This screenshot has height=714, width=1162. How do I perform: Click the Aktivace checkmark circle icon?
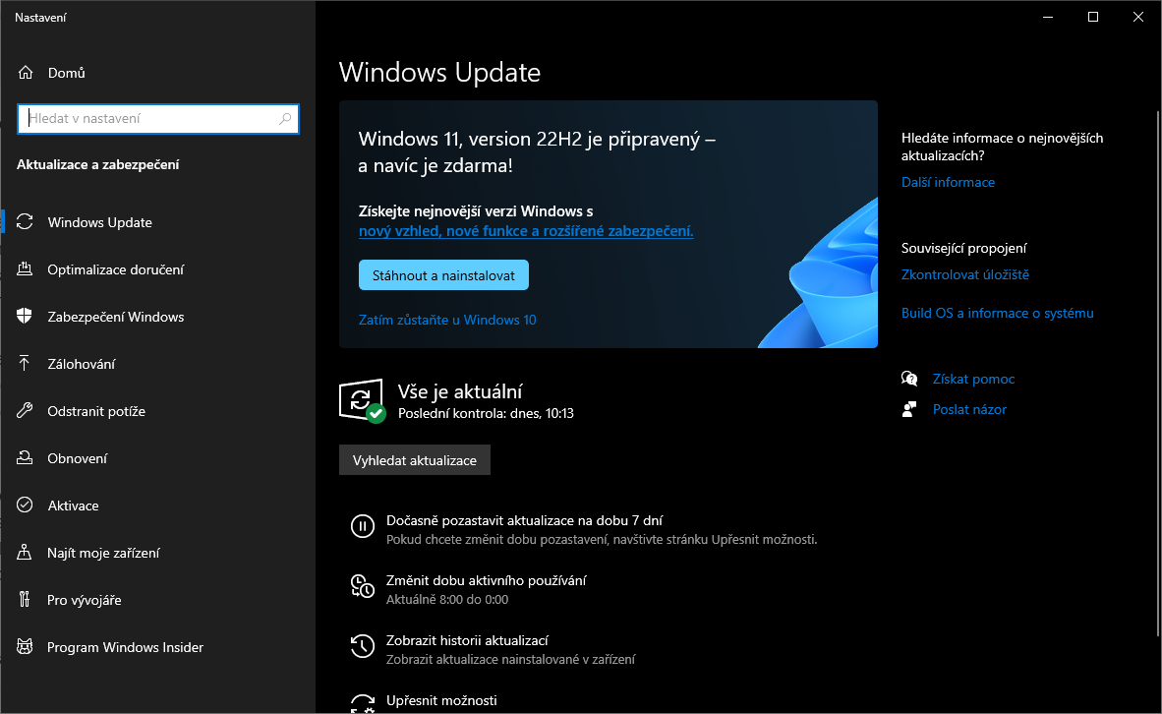tap(25, 505)
